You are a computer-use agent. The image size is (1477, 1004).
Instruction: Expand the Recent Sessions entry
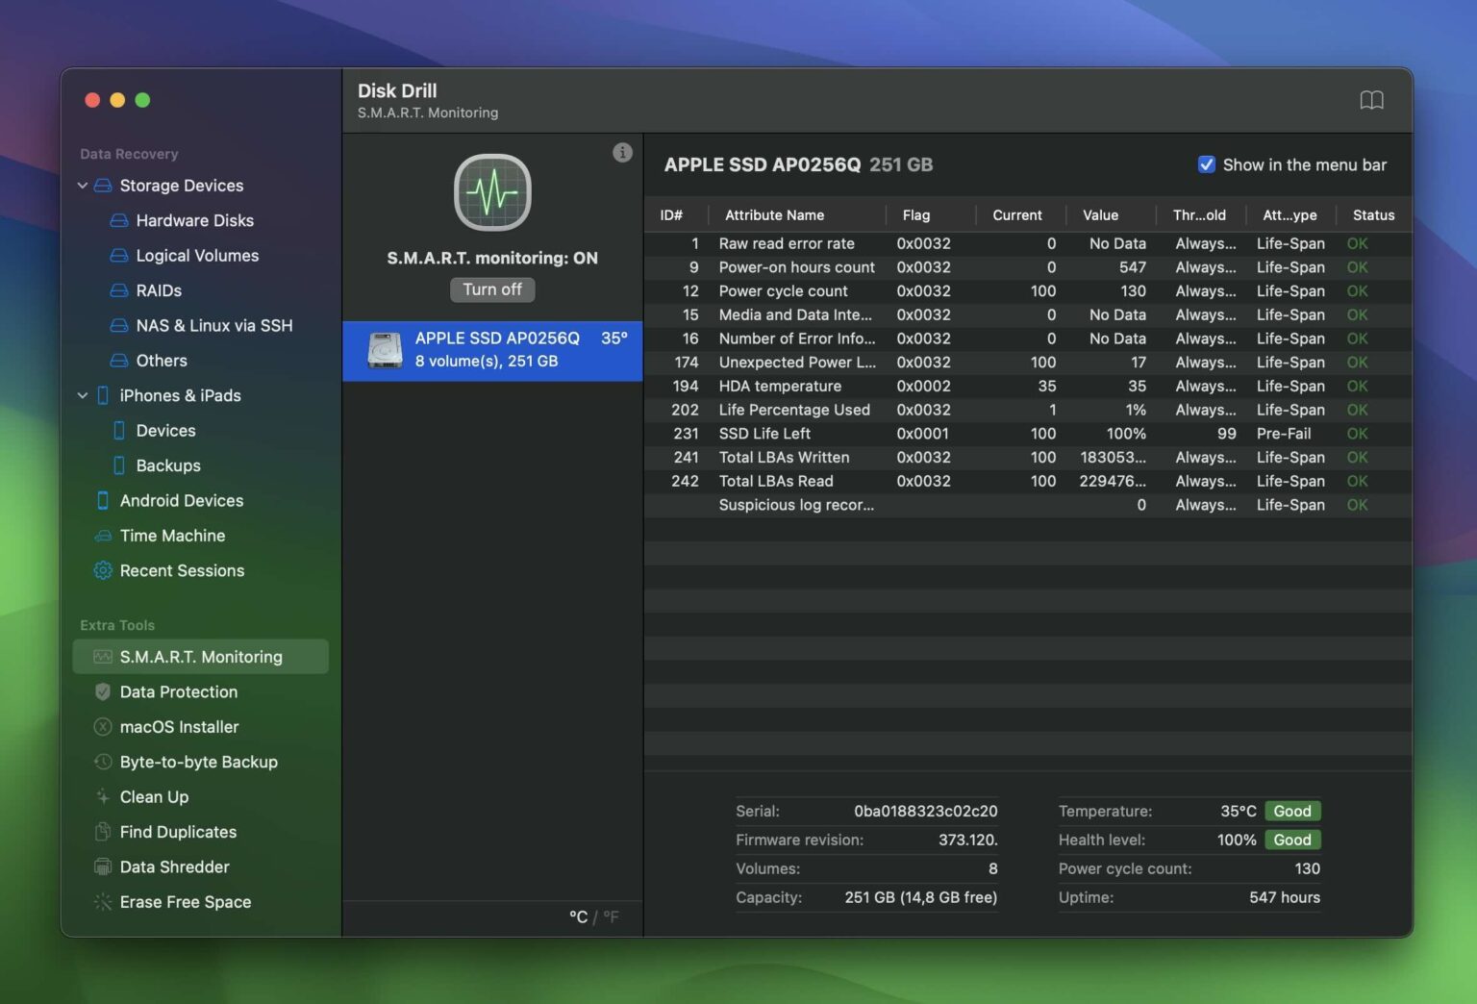181,570
